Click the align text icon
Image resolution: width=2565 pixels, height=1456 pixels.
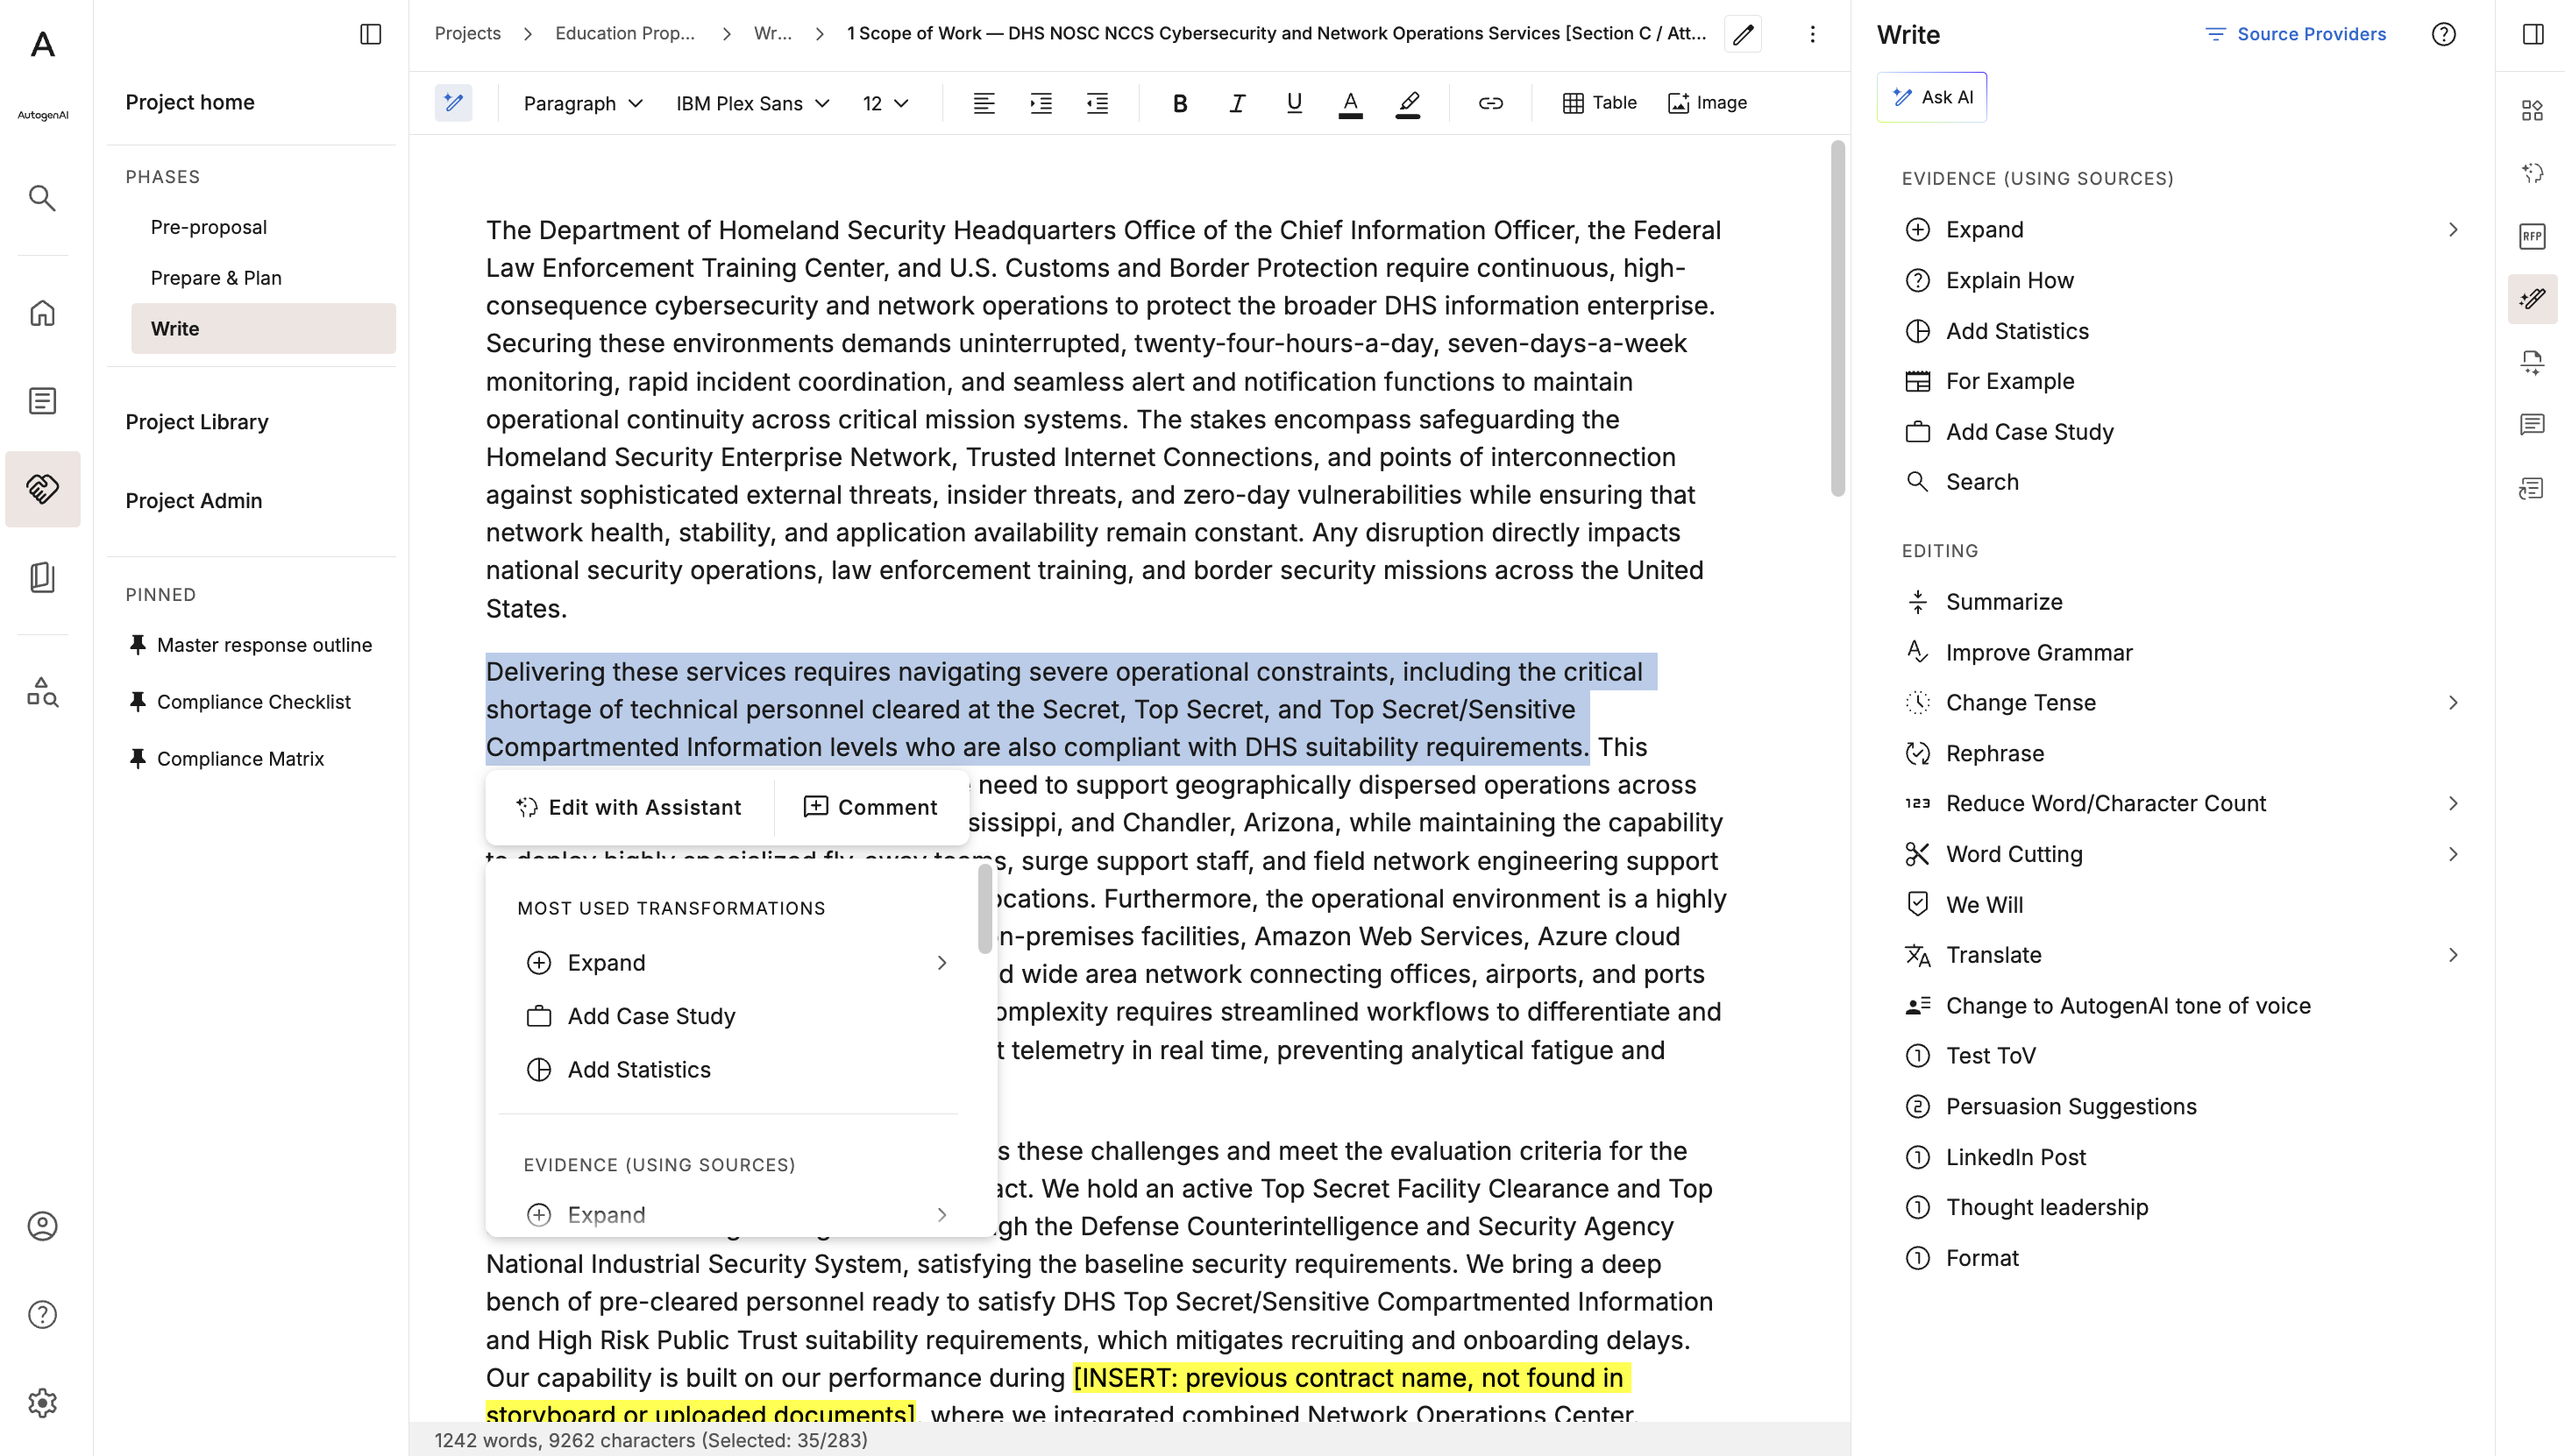(984, 103)
